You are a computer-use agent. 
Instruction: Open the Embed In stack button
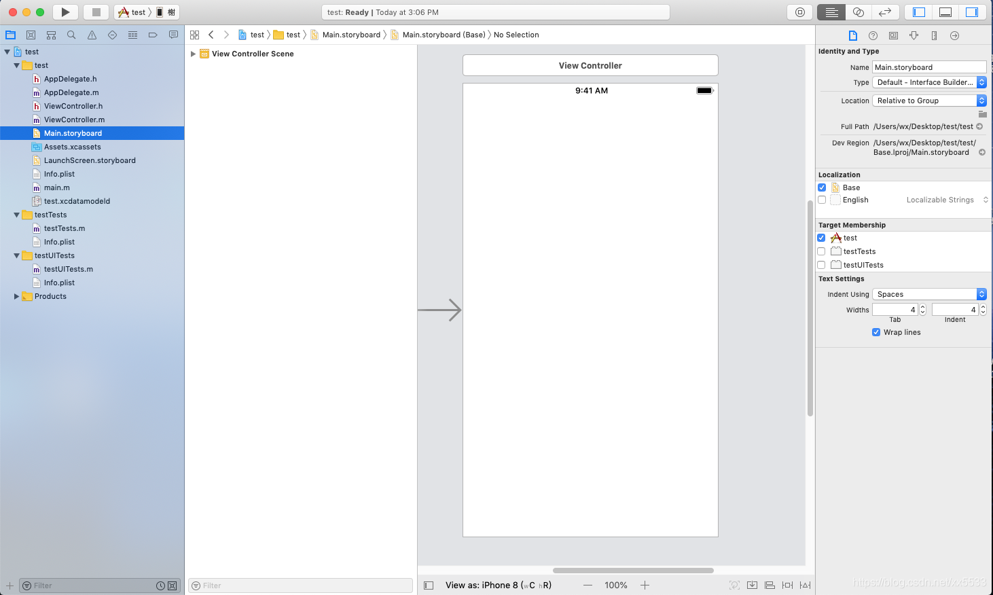coord(752,585)
